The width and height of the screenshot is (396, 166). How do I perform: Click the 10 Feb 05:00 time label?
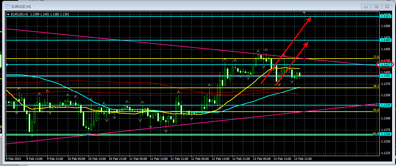76,159
